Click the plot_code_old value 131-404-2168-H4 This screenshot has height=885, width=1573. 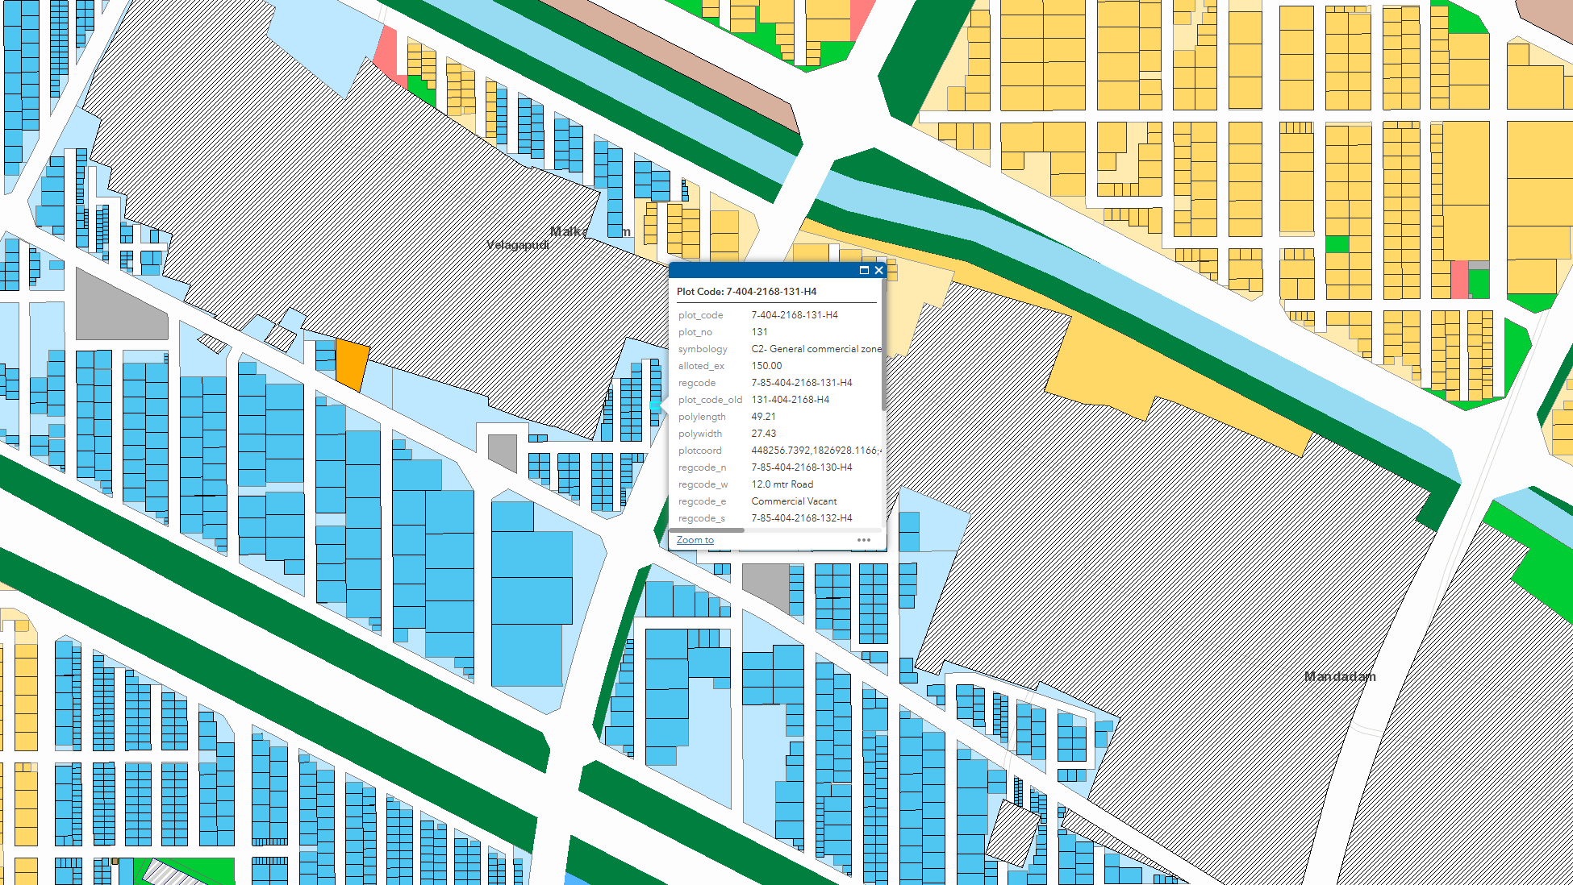click(791, 400)
